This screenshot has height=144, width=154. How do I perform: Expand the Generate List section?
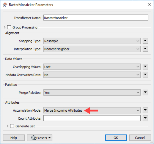coord(7,126)
